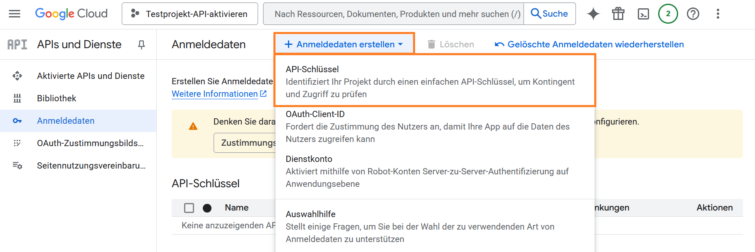Open Gemini AI assistant sparkle icon
This screenshot has width=755, height=252.
tap(593, 14)
